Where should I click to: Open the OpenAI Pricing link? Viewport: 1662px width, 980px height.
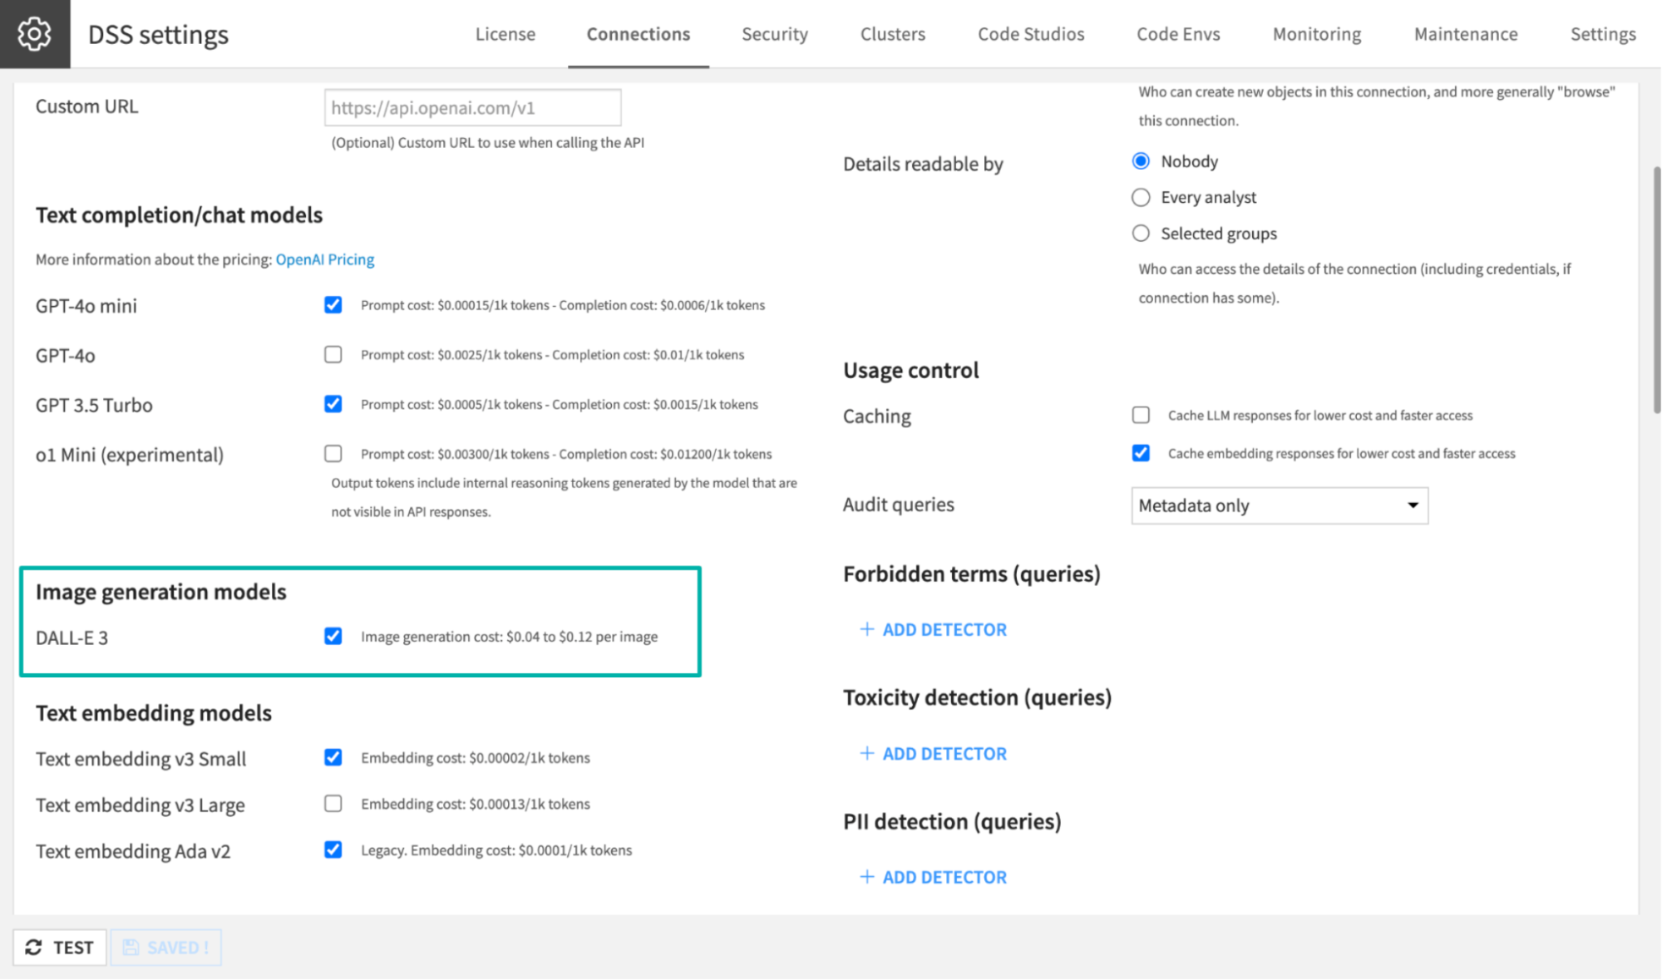324,259
